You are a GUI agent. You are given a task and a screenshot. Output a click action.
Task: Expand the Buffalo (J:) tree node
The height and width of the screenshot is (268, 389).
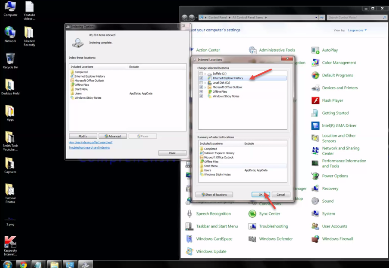coord(205,73)
